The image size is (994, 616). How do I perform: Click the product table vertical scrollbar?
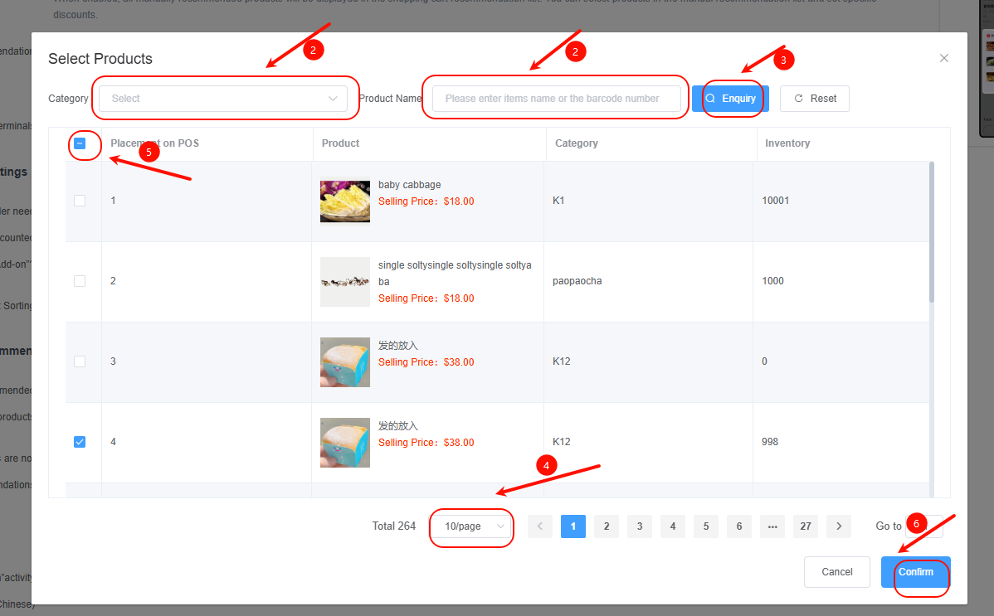coord(932,232)
